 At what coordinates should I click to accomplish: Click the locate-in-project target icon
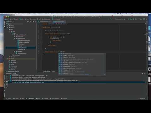click(x=28, y=22)
